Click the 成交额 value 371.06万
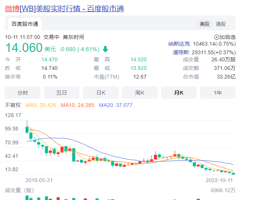The height and width of the screenshot is (200, 260). pyautogui.click(x=225, y=68)
